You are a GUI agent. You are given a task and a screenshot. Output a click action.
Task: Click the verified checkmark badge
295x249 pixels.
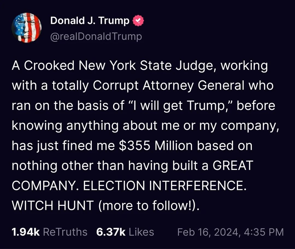[138, 21]
